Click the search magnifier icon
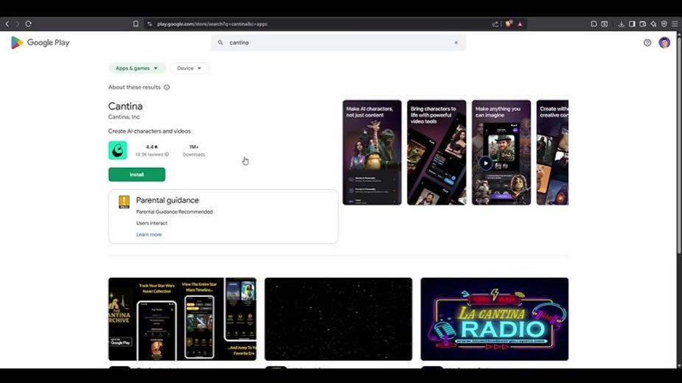Screen dimensions: 682x383 220,43
